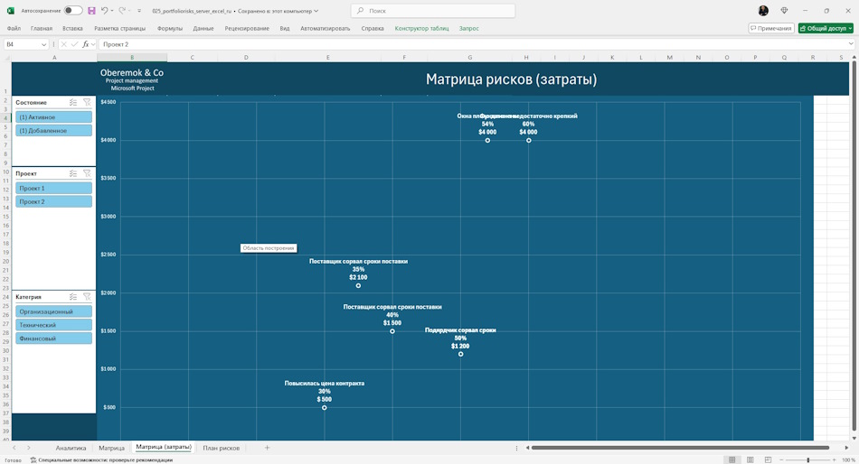The width and height of the screenshot is (859, 464).
Task: Click the 60% $4 000 data point marker
Action: click(529, 141)
